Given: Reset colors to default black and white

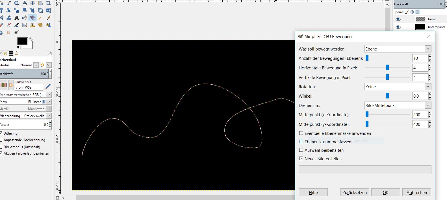Looking at the screenshot, I should pyautogui.click(x=19, y=47).
